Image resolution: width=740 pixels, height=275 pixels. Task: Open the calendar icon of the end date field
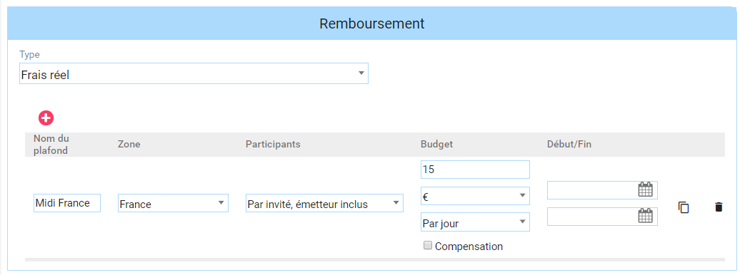pyautogui.click(x=645, y=216)
